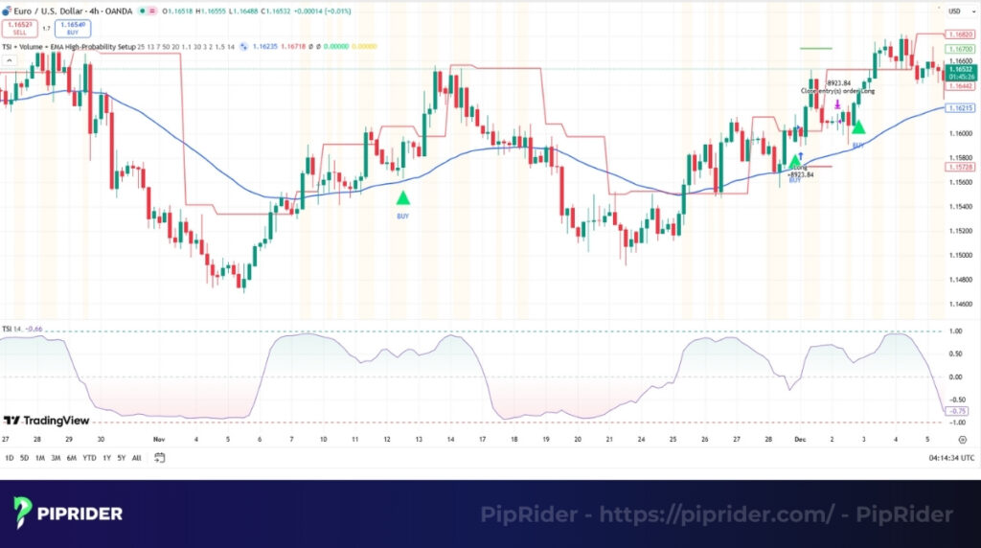Select the YTD time range
Viewport: 981px width, 548px height.
pos(89,458)
